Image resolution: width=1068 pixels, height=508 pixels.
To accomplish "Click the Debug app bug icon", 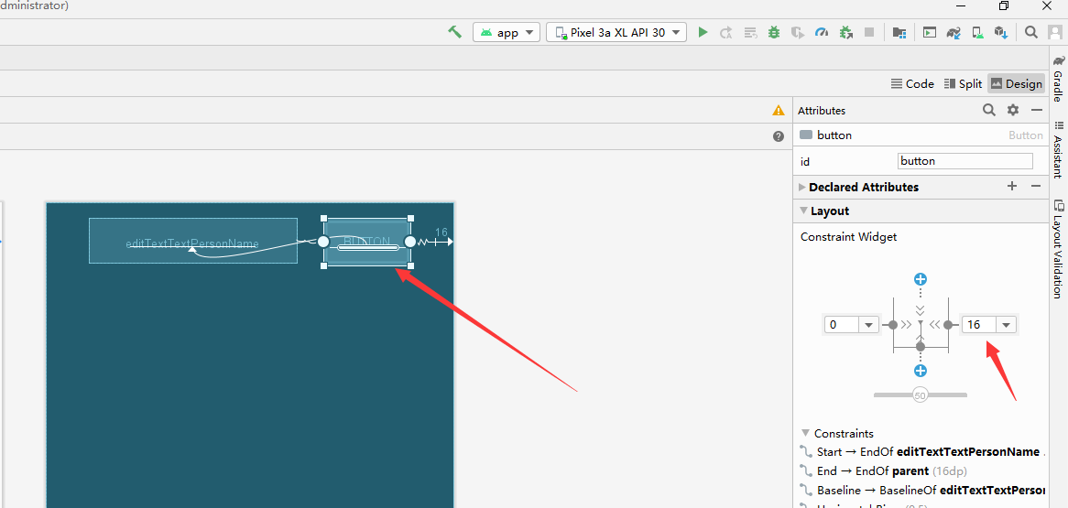I will (x=774, y=32).
